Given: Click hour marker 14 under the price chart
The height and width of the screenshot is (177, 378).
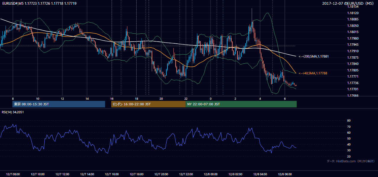Looking at the screenshot, I should click(x=87, y=99).
